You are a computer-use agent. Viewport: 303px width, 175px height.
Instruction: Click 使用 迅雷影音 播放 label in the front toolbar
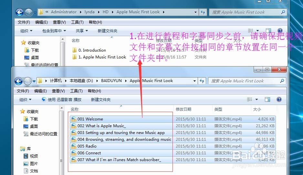[65, 100]
